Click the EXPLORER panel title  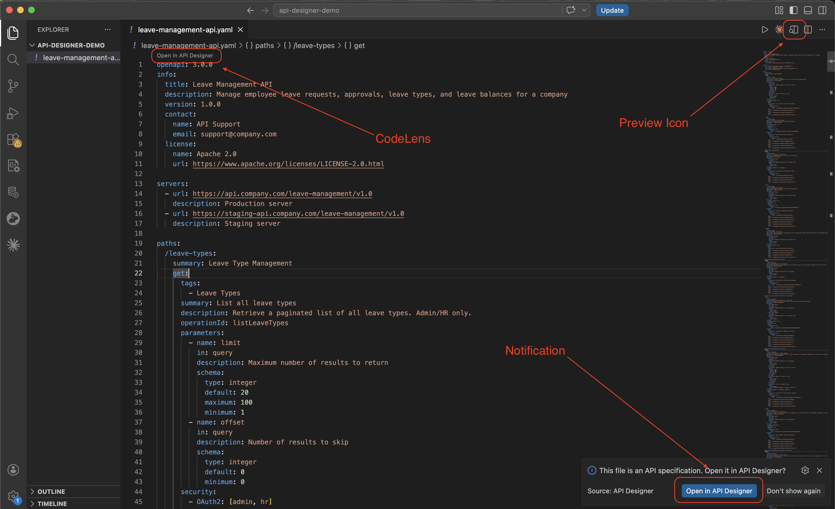click(53, 30)
